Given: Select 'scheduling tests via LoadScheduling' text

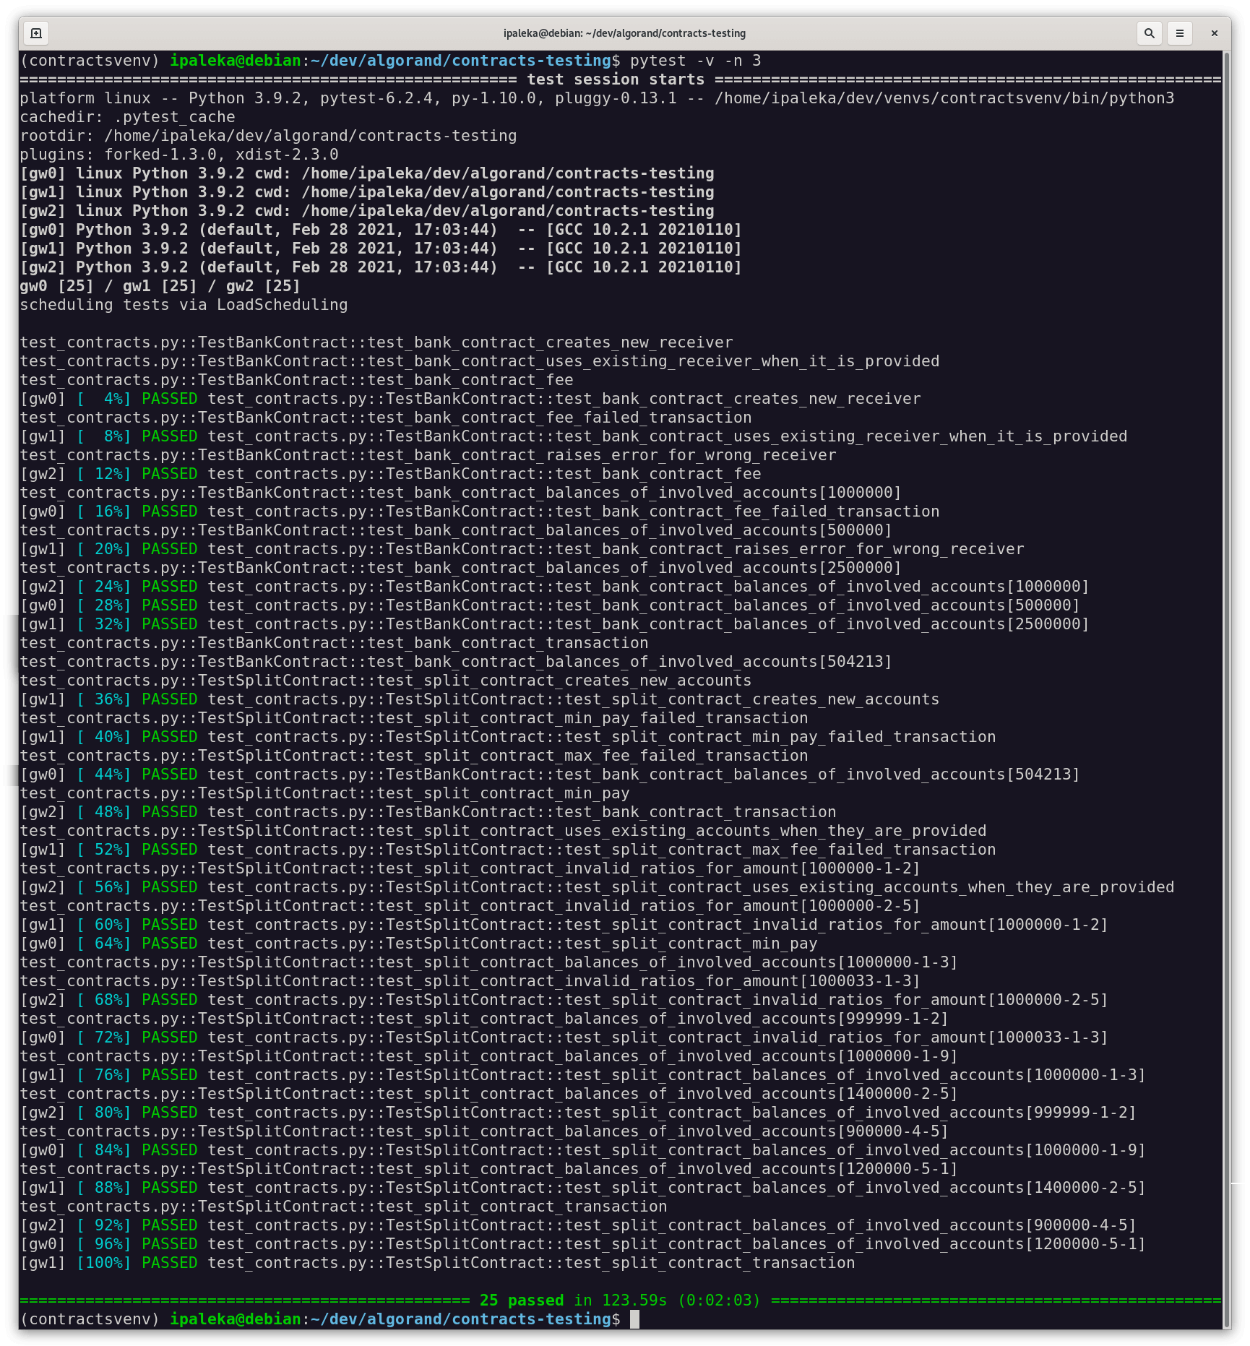Looking at the screenshot, I should 184,304.
